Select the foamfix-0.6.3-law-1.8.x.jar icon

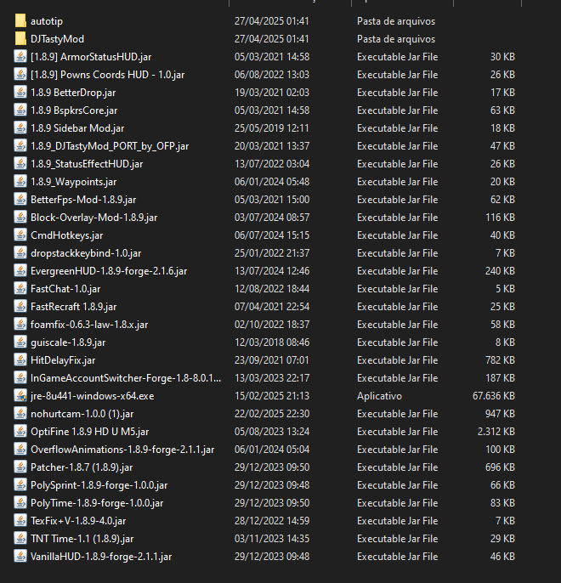20,325
